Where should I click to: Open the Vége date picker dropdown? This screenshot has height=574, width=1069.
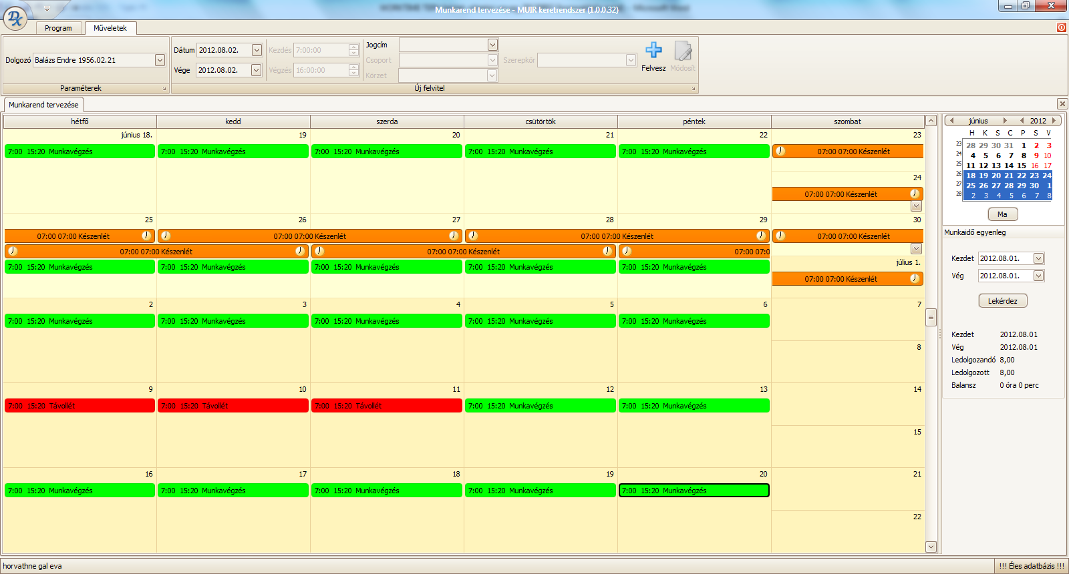point(256,70)
